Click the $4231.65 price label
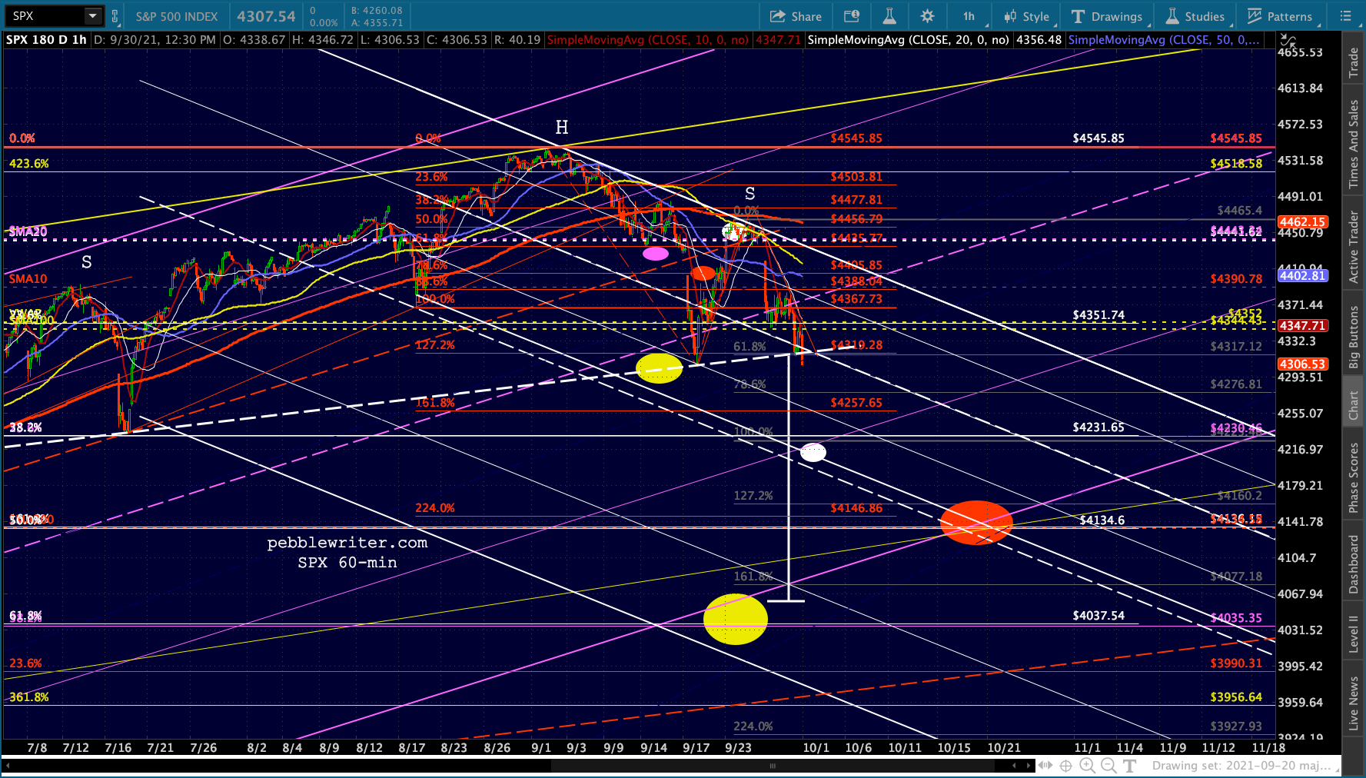1366x778 pixels. (1098, 427)
